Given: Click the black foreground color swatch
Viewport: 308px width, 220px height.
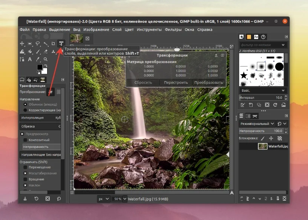Looking at the screenshot, I should [40, 68].
